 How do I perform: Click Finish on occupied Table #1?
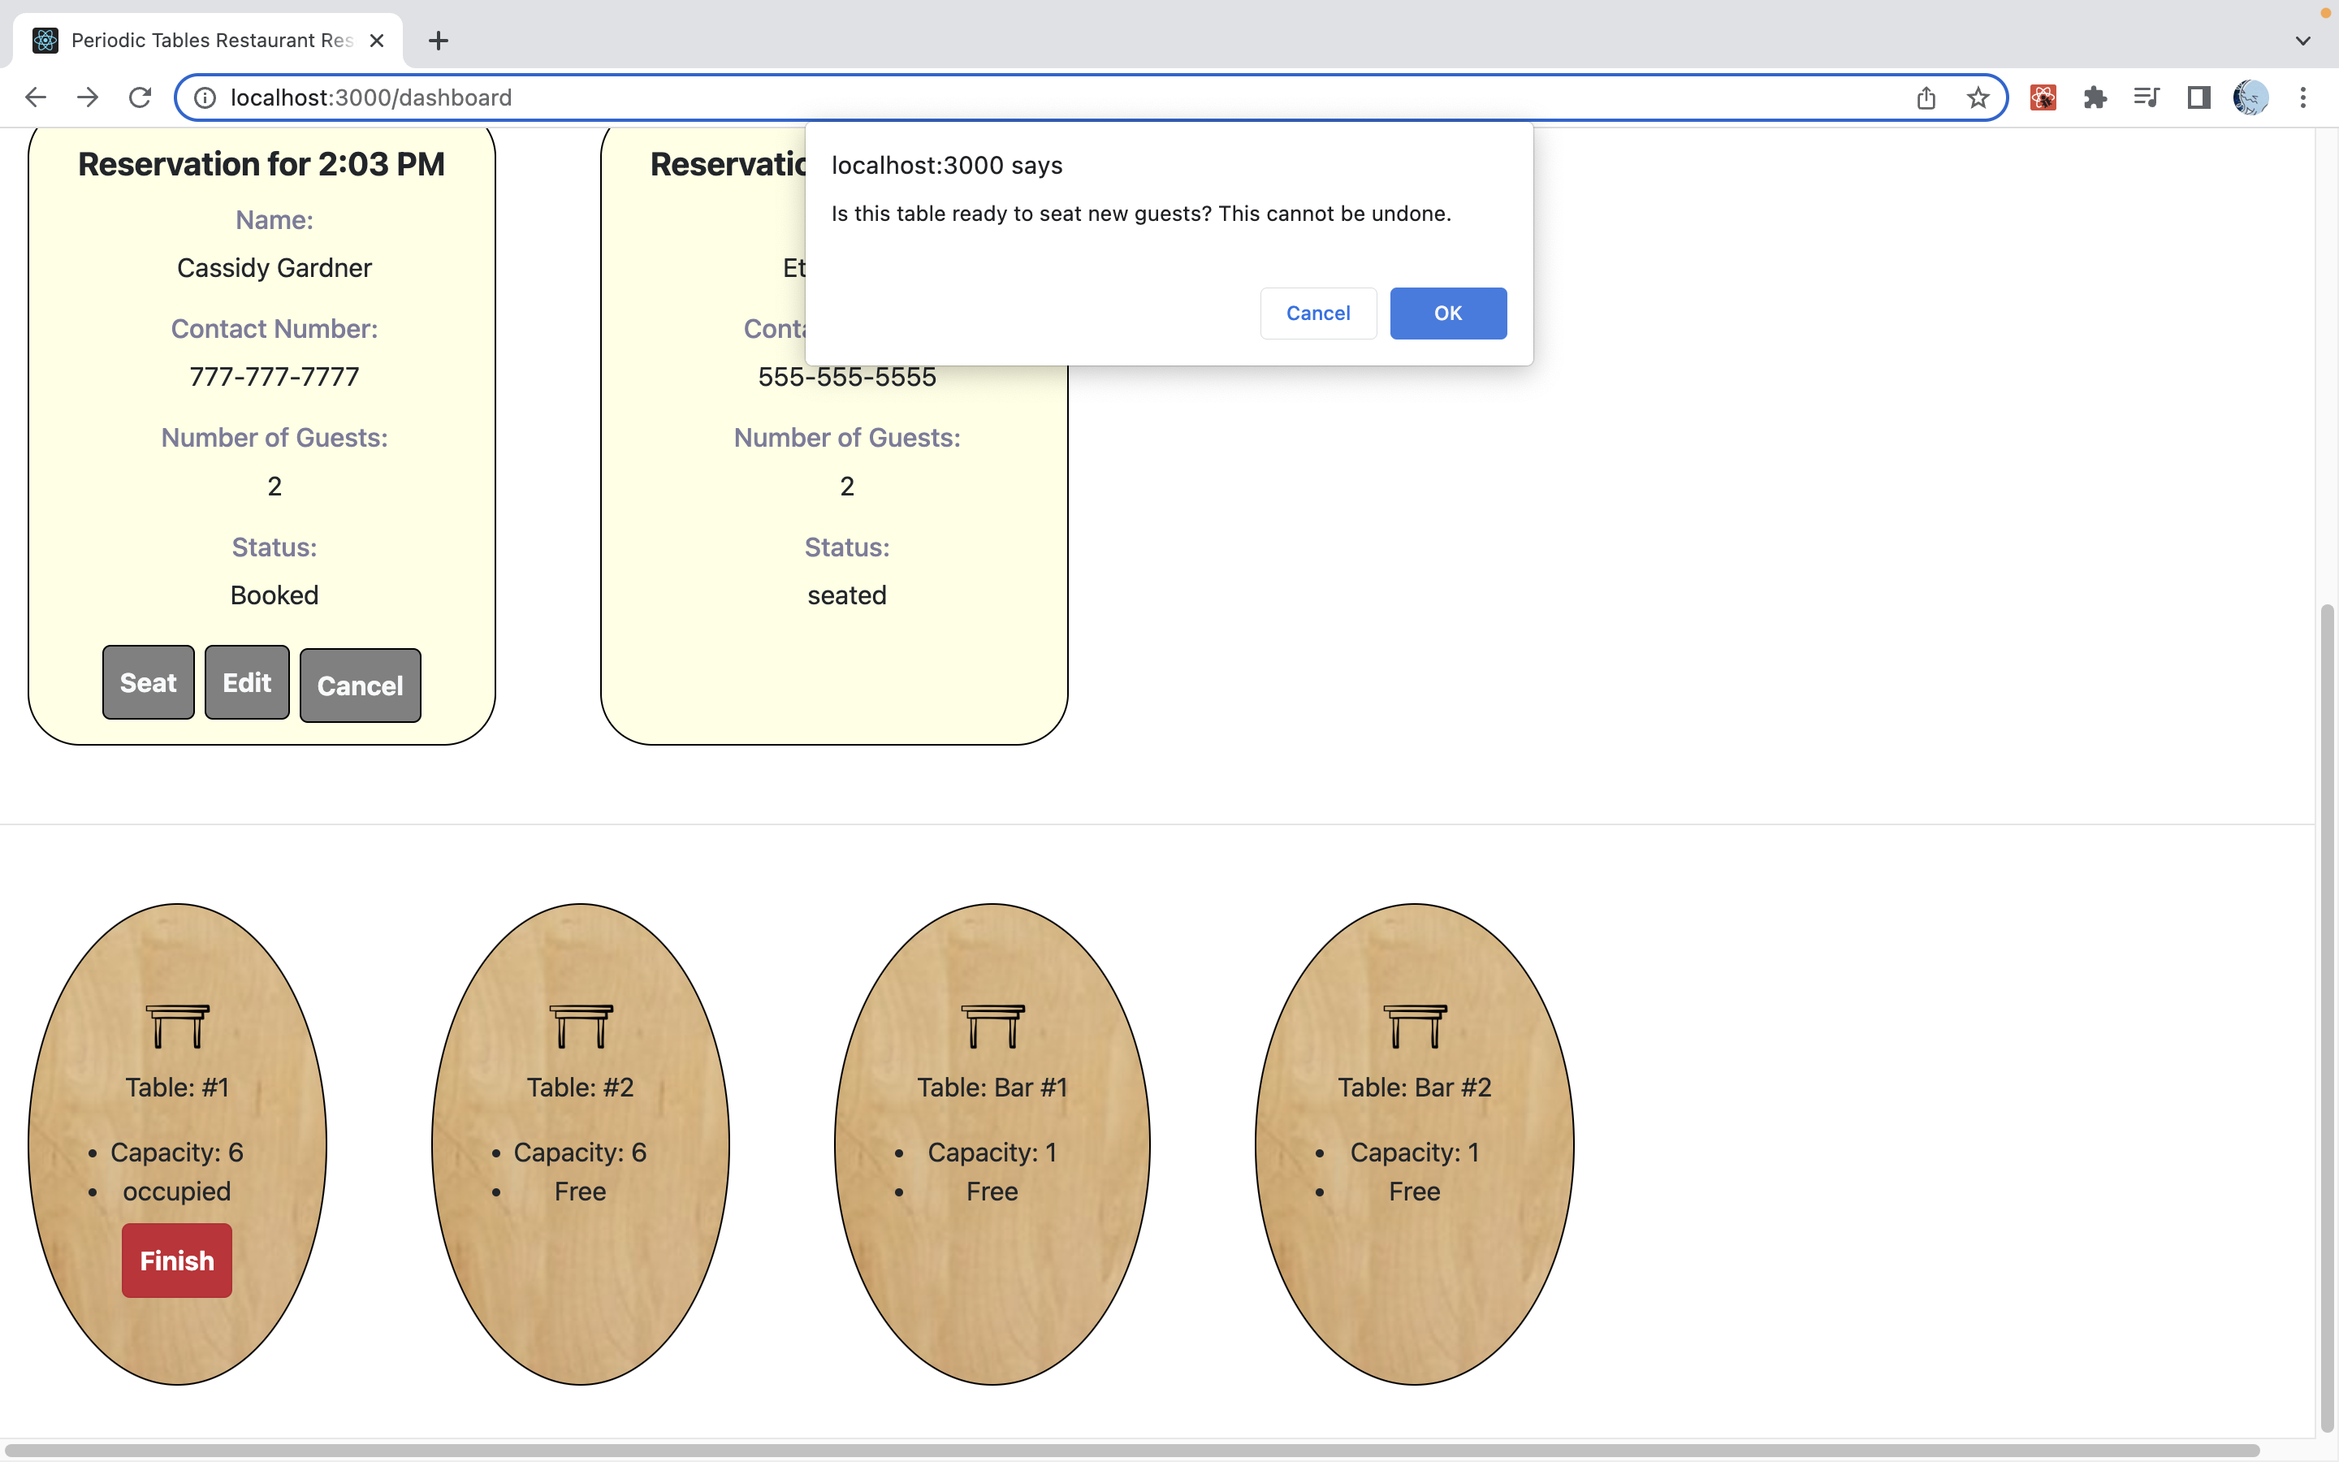[176, 1259]
